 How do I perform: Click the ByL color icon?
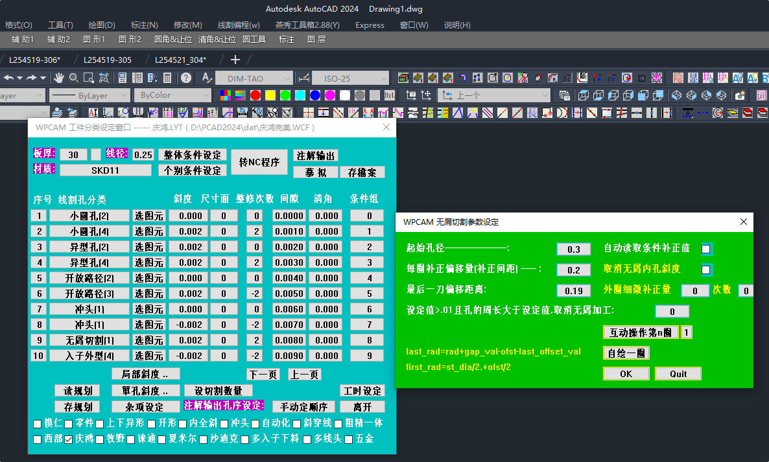(x=390, y=95)
